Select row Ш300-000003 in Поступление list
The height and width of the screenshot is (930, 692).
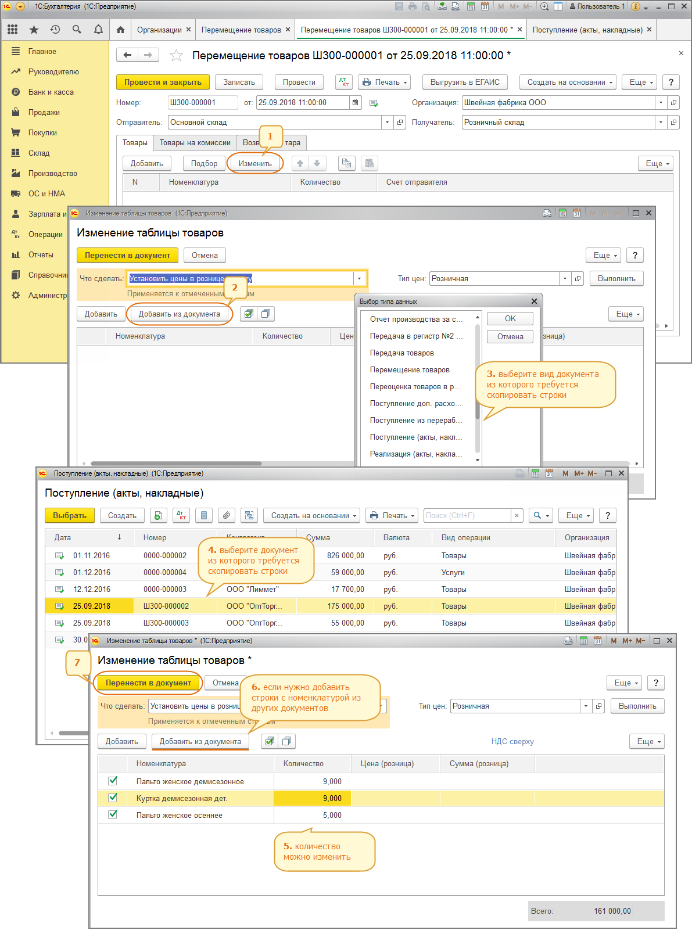tap(330, 623)
